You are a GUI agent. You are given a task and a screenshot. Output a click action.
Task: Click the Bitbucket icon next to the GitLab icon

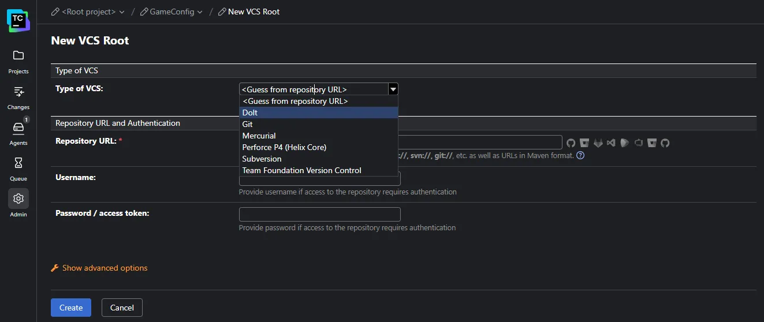click(x=584, y=143)
